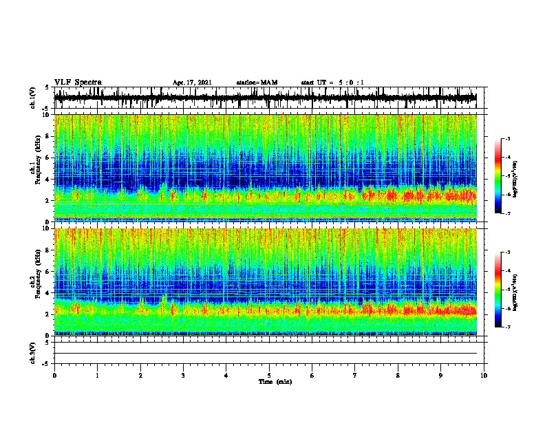Click the lower "log(PSD)(V²/Hz)" colorbar label

515,292
